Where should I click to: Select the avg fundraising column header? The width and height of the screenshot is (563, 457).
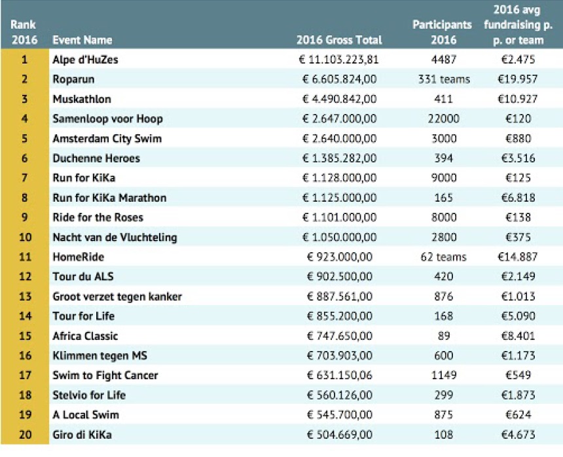pyautogui.click(x=518, y=25)
